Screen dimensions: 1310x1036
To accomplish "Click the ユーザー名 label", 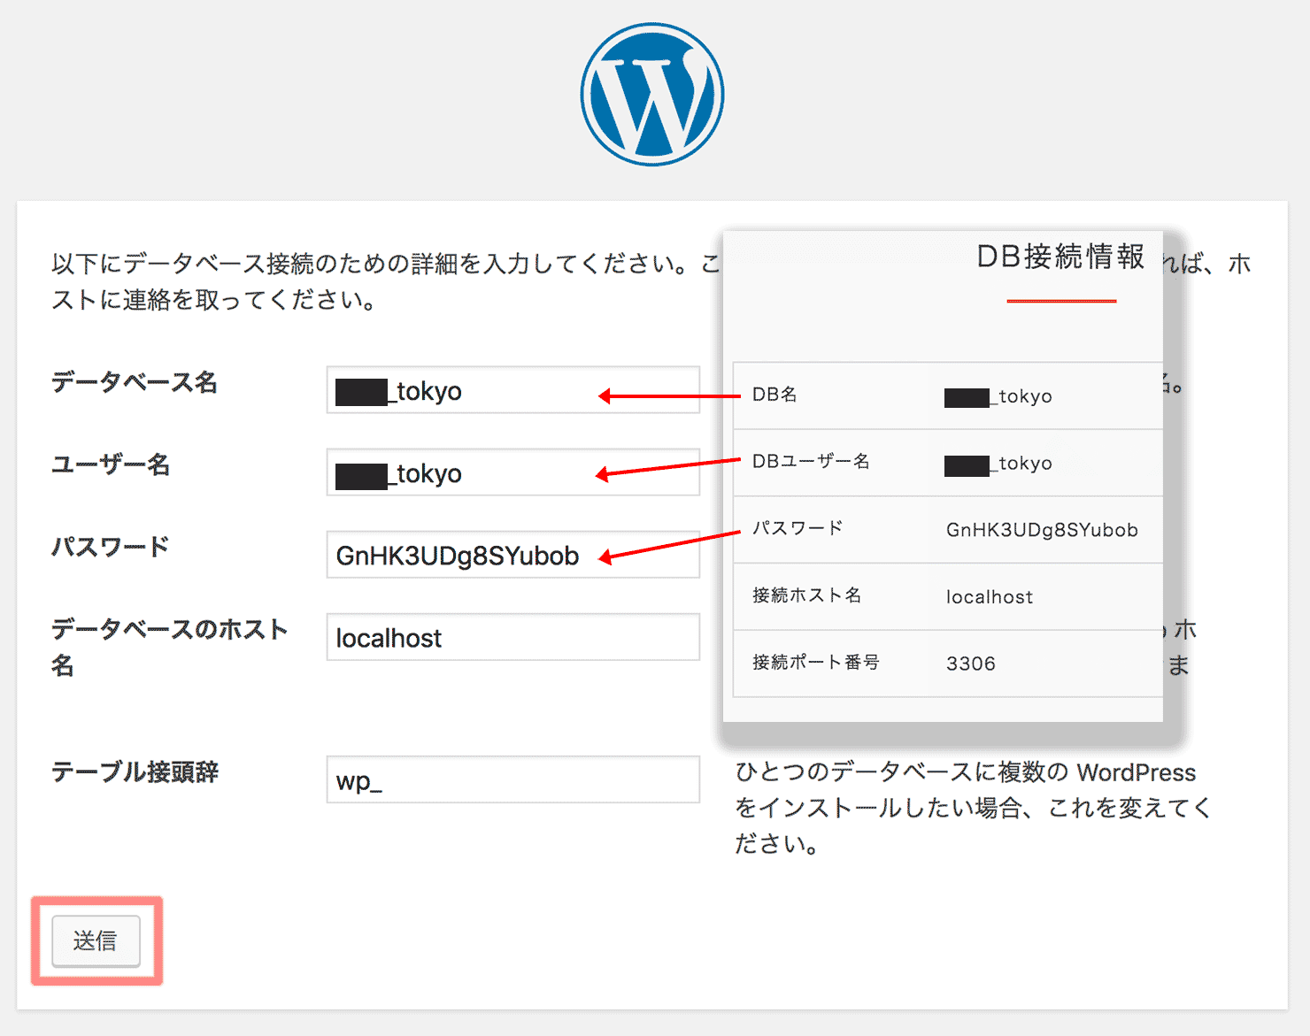I will [x=110, y=464].
